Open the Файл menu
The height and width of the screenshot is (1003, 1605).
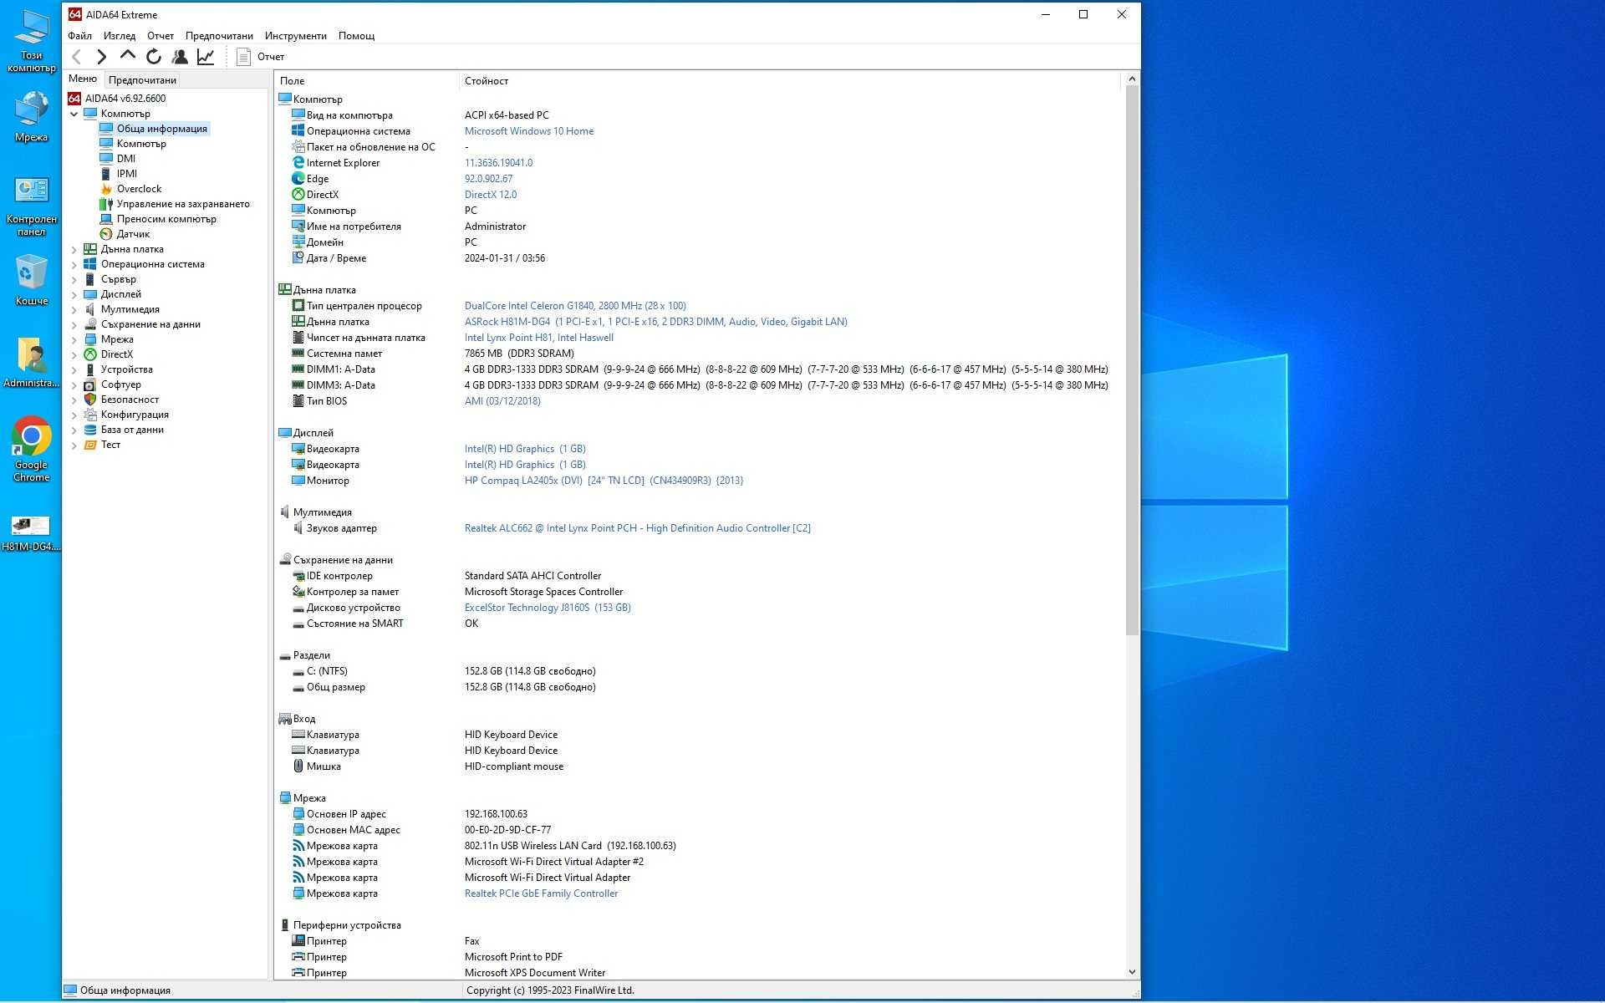click(x=79, y=34)
